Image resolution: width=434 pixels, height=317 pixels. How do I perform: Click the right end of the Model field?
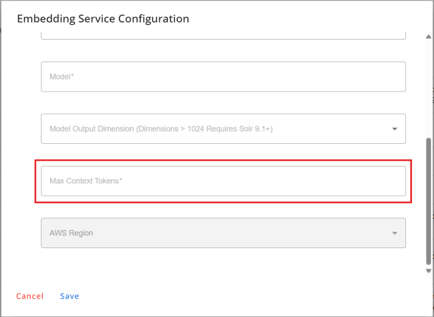[x=391, y=77]
